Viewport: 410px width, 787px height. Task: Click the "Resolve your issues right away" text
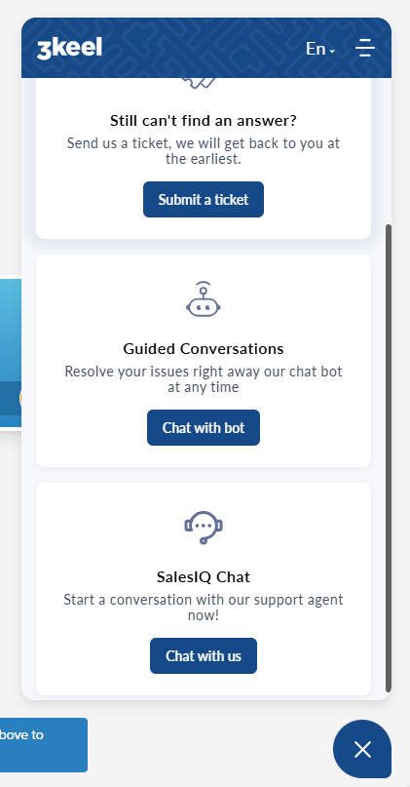tap(204, 379)
